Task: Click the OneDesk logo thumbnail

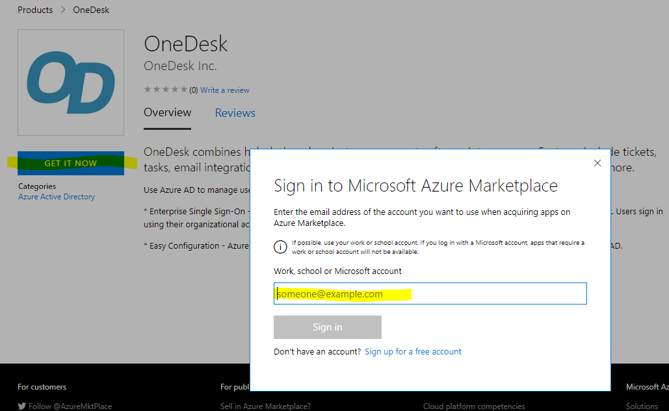Action: coord(71,82)
